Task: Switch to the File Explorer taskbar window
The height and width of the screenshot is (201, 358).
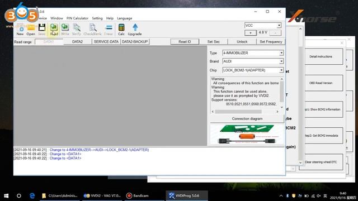Action: coord(60,196)
